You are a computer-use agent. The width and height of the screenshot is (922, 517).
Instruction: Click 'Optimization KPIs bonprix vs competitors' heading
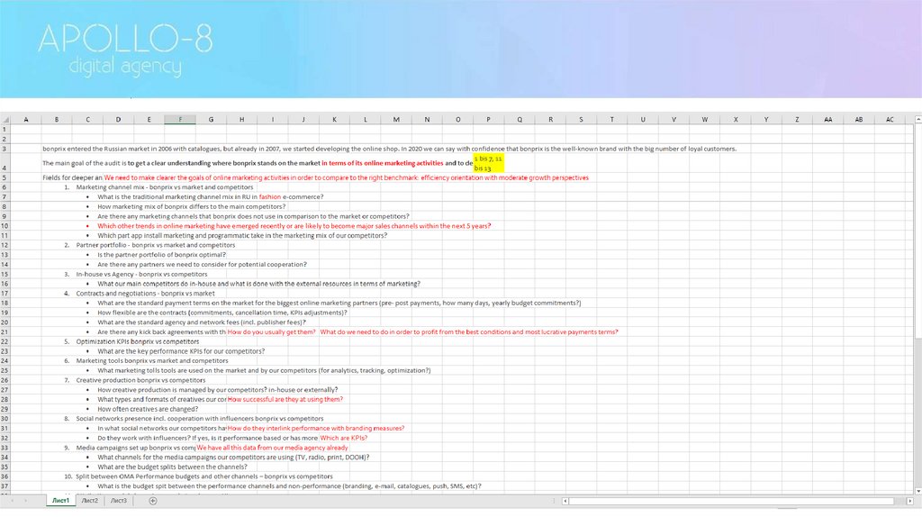(138, 341)
